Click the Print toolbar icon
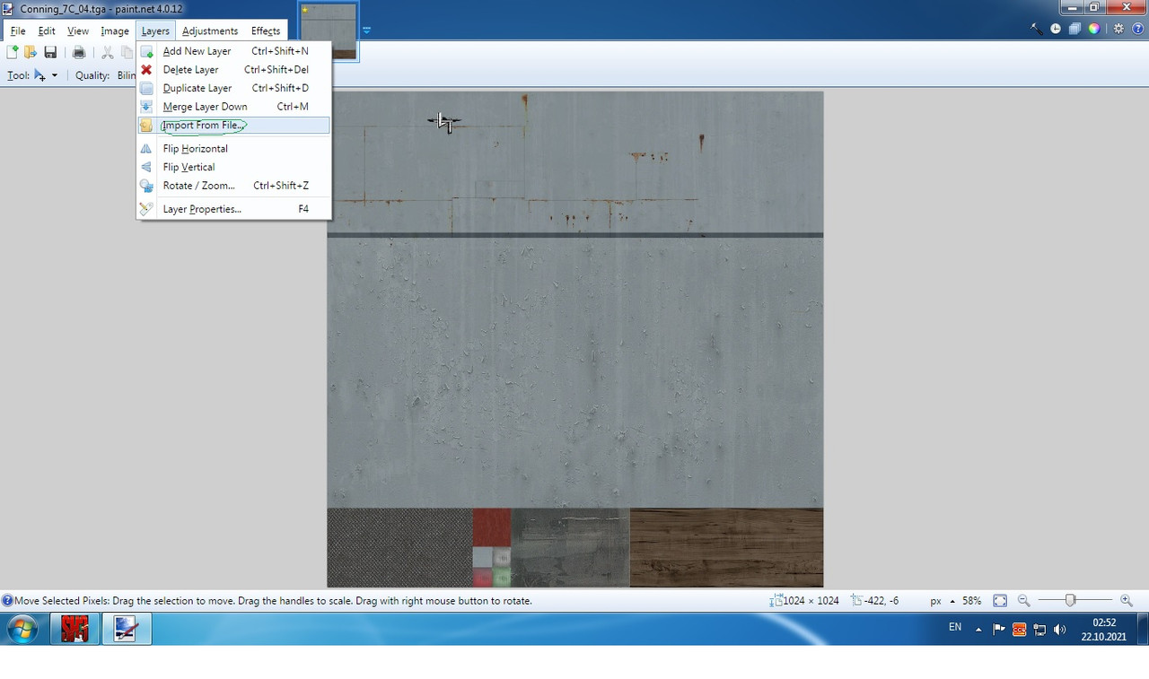The height and width of the screenshot is (679, 1149). click(x=79, y=53)
